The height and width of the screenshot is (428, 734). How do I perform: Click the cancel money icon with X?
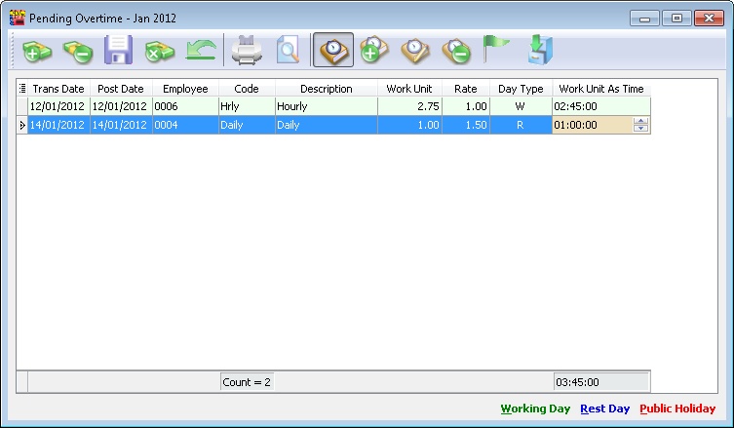pyautogui.click(x=159, y=50)
